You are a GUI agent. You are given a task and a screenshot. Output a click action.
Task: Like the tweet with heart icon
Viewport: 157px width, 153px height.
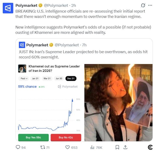[x=68, y=147]
